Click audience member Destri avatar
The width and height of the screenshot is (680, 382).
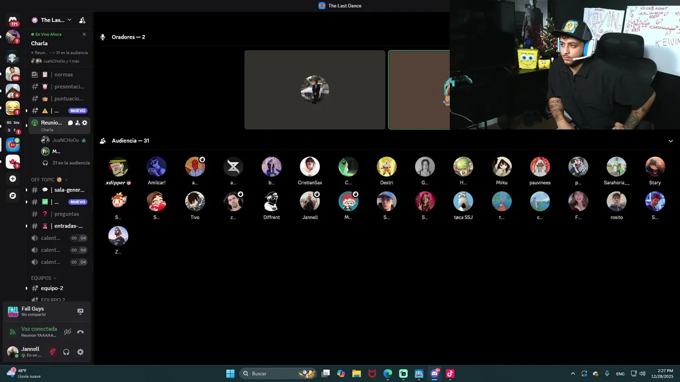387,167
